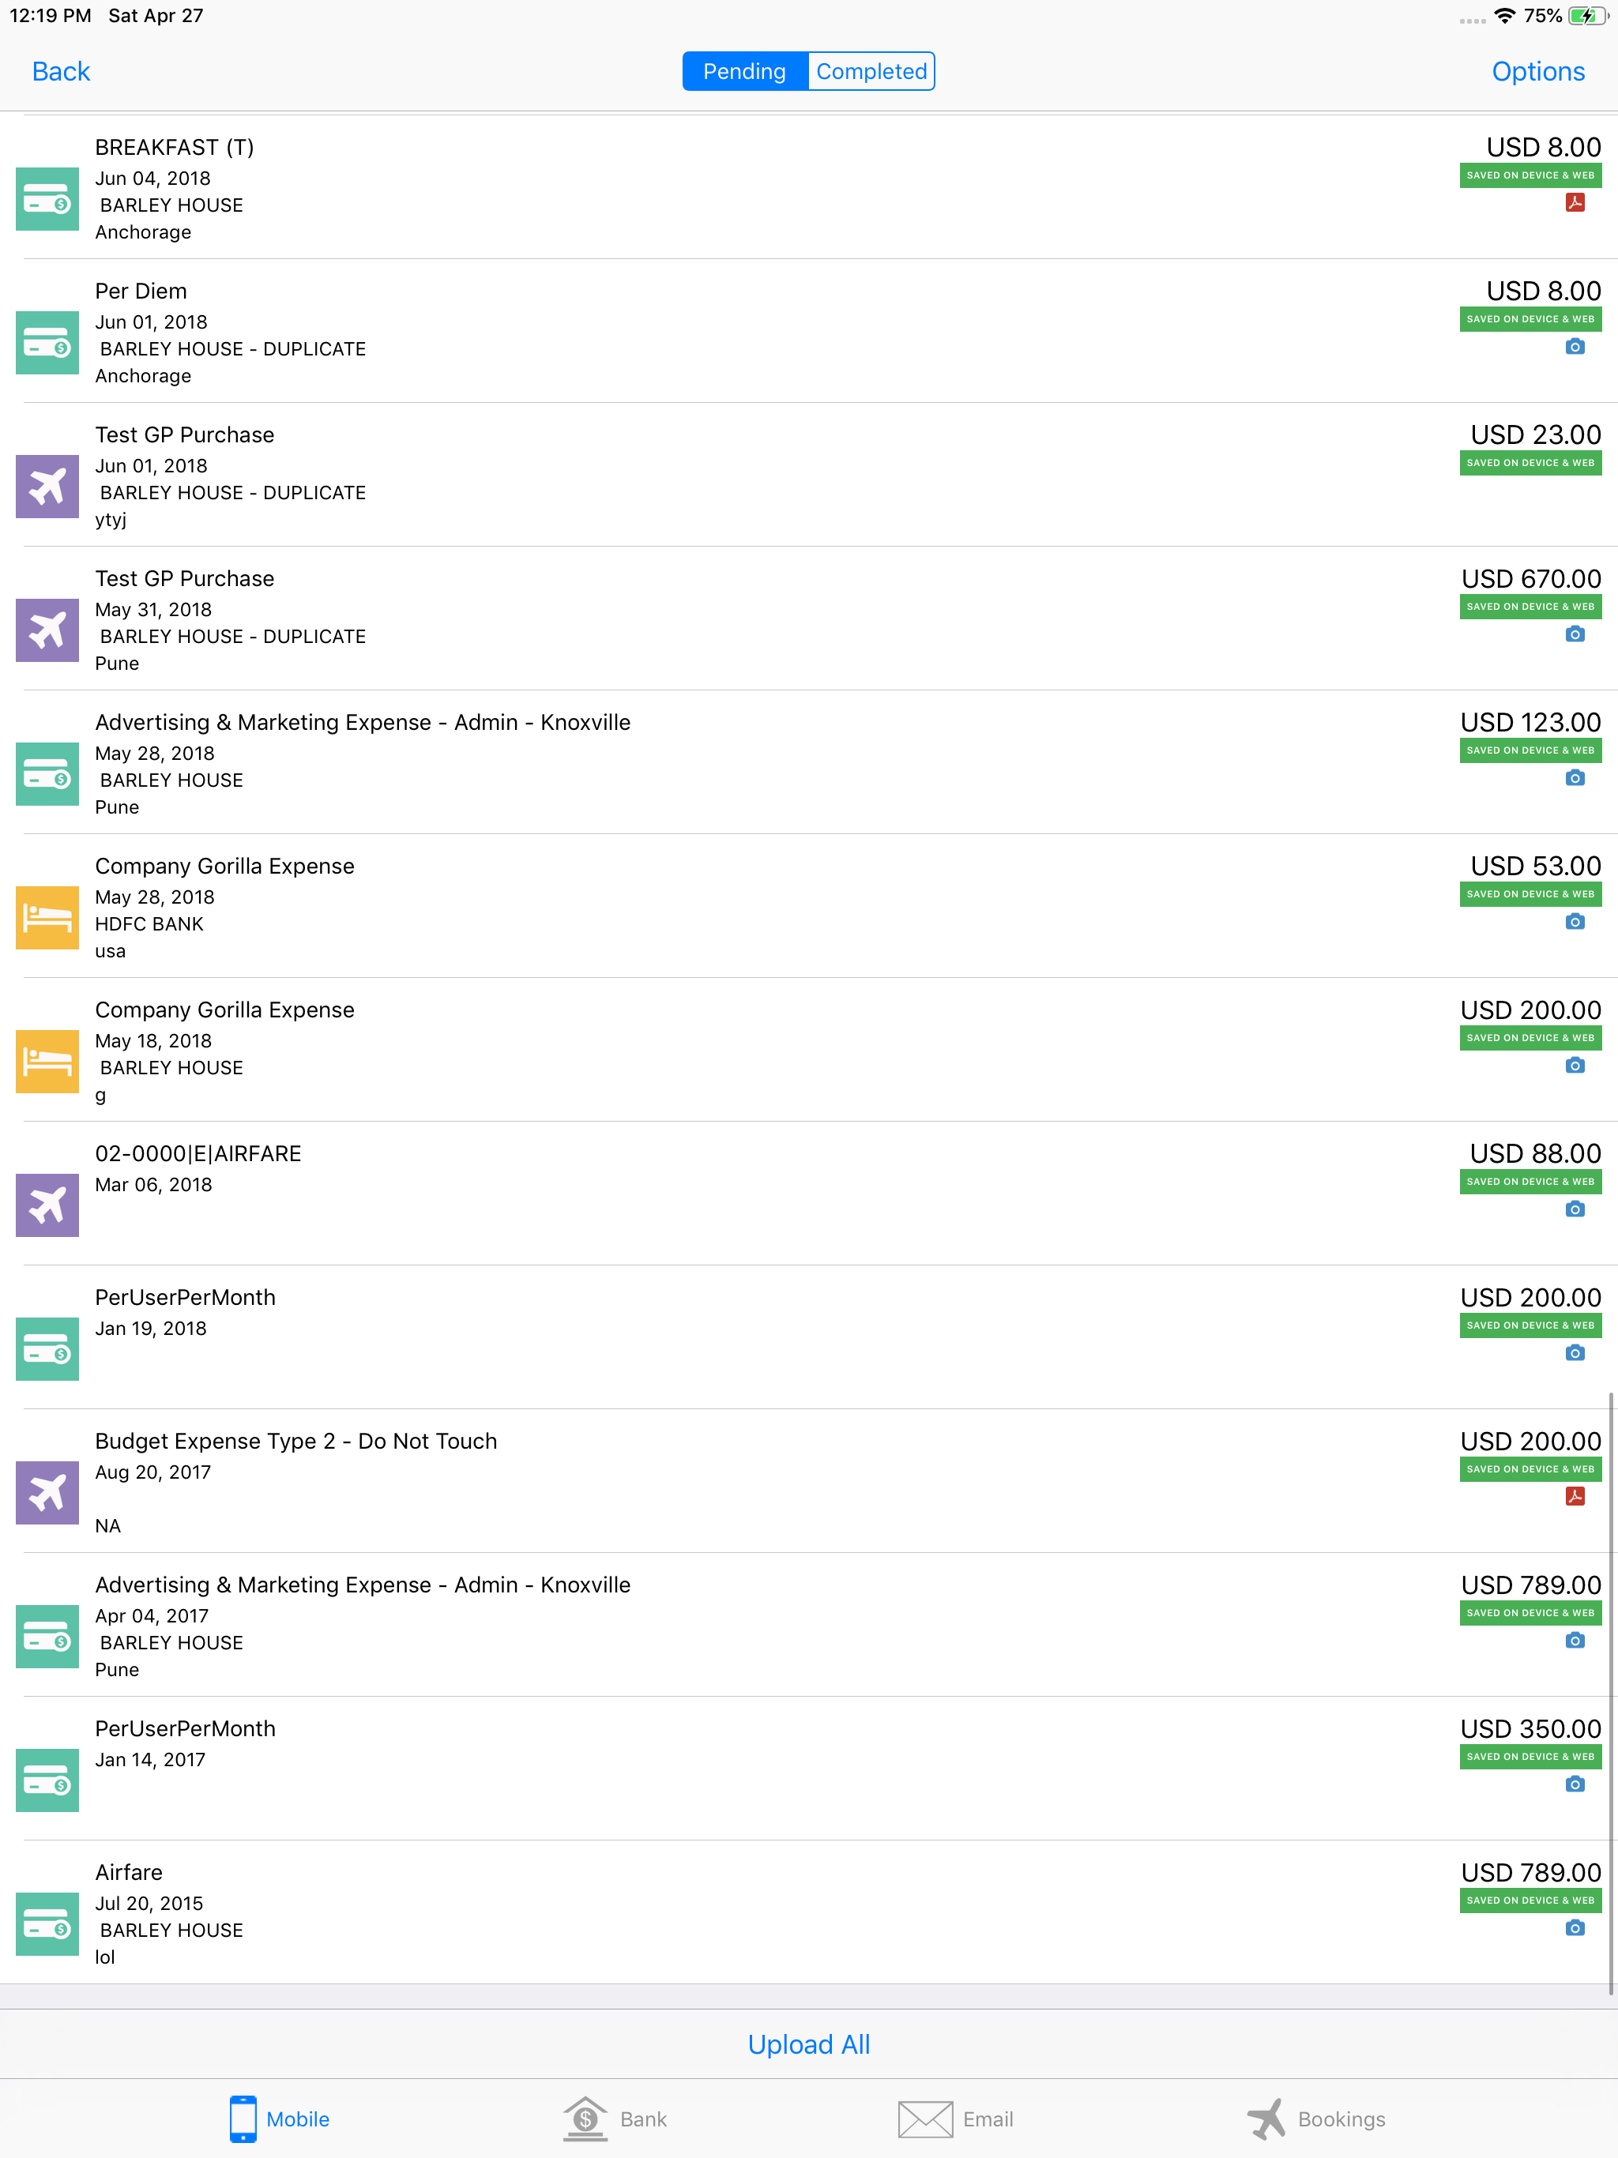Image resolution: width=1618 pixels, height=2158 pixels.
Task: Tap the PDF icon for Budget Expense Type 2
Action: [x=1574, y=1497]
